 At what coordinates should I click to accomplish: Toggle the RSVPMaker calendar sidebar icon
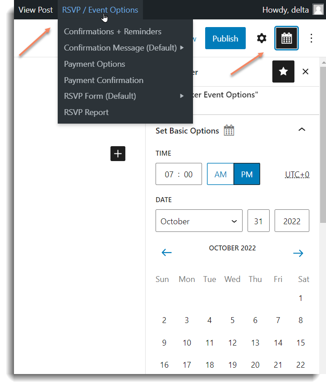(x=286, y=38)
